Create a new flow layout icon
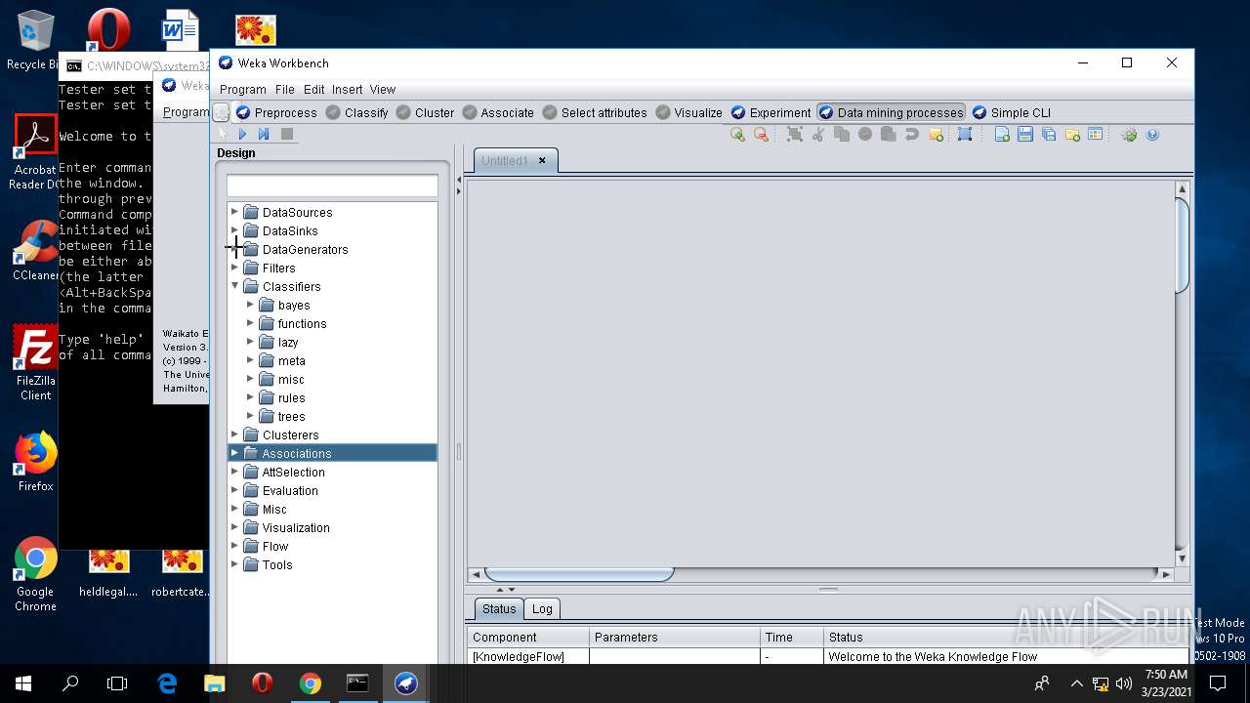The height and width of the screenshot is (703, 1250). point(1002,135)
